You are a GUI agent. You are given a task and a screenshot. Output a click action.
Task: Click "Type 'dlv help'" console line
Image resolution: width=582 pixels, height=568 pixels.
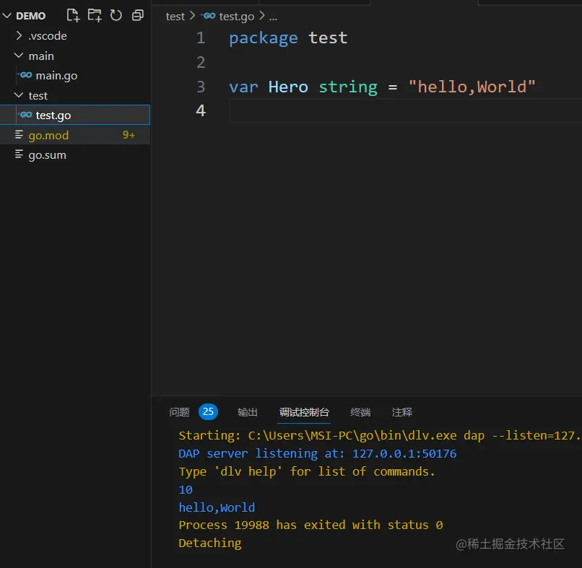(307, 471)
